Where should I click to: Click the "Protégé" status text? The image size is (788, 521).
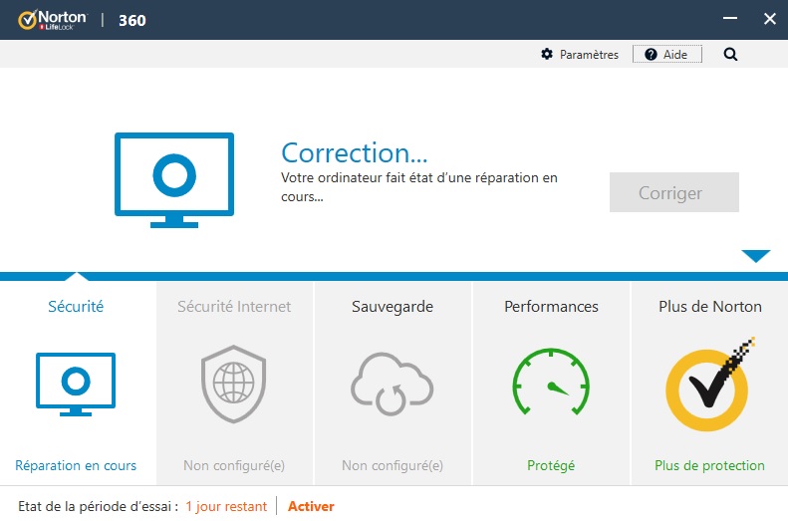[x=551, y=466]
